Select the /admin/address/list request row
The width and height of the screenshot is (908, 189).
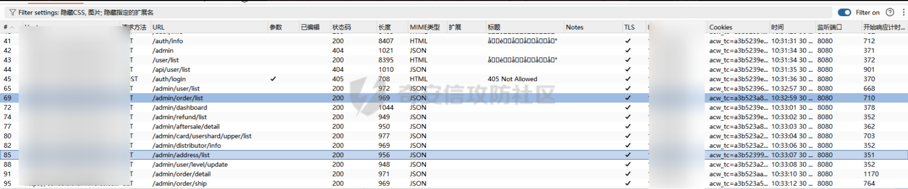(x=454, y=155)
